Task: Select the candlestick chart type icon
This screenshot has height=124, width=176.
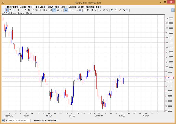Action: point(7,10)
